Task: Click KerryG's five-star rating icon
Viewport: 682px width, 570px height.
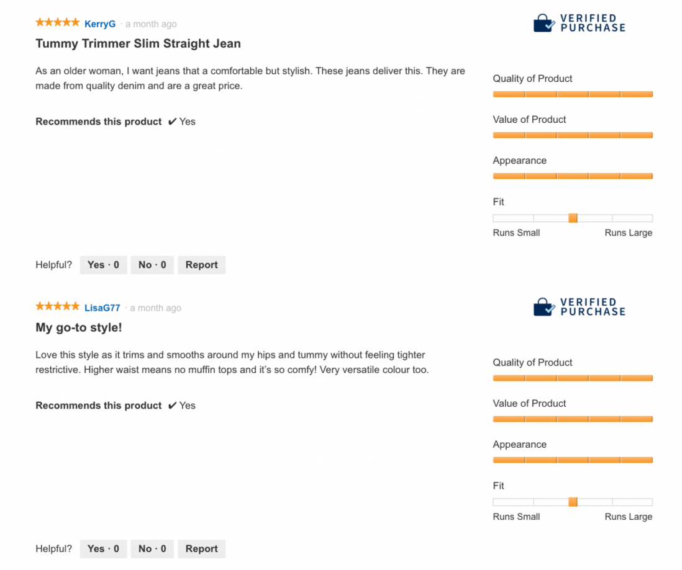Action: [x=57, y=23]
